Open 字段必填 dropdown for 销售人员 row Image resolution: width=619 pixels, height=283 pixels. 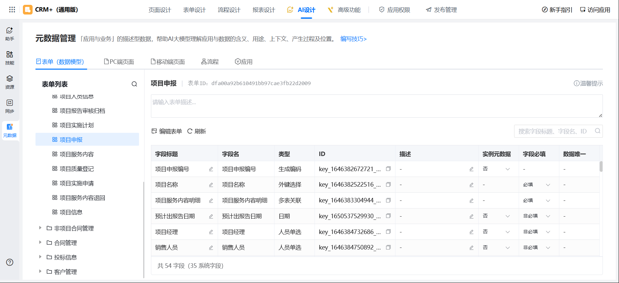tap(548, 248)
